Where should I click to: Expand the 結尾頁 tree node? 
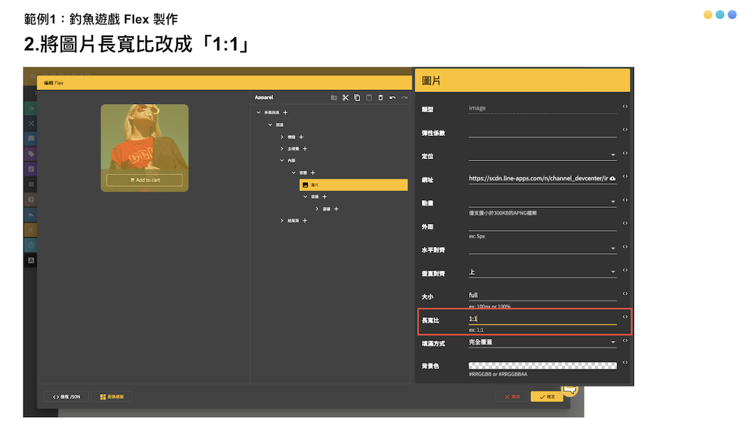(x=282, y=221)
